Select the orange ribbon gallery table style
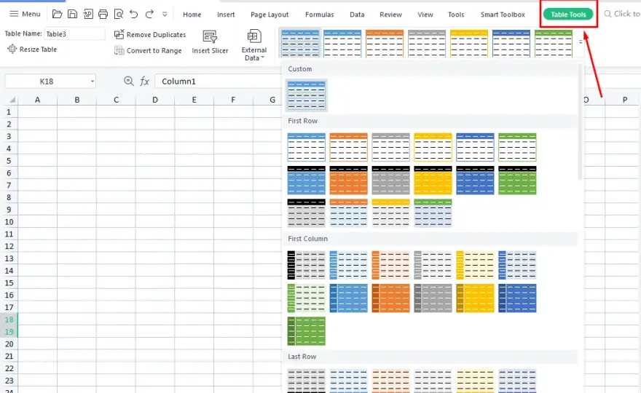This screenshot has height=393, width=641. point(385,43)
